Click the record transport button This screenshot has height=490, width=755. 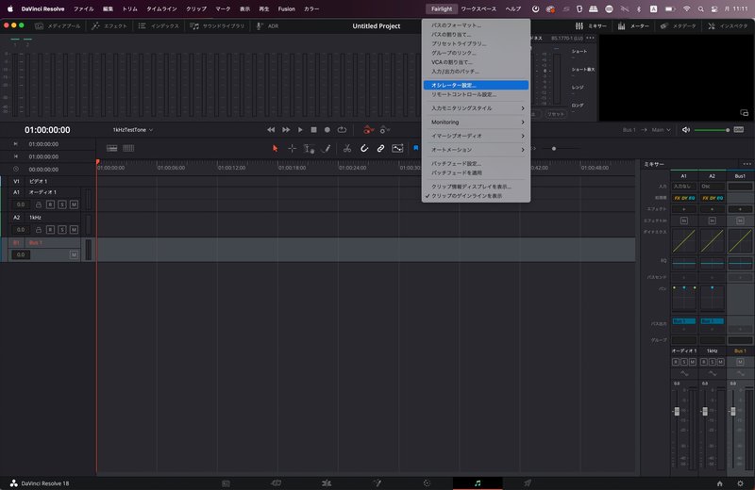pyautogui.click(x=327, y=130)
